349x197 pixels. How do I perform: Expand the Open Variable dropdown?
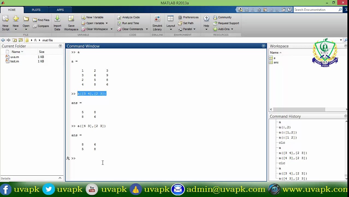tap(107, 23)
